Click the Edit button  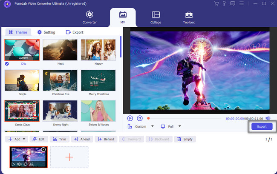tap(39, 139)
